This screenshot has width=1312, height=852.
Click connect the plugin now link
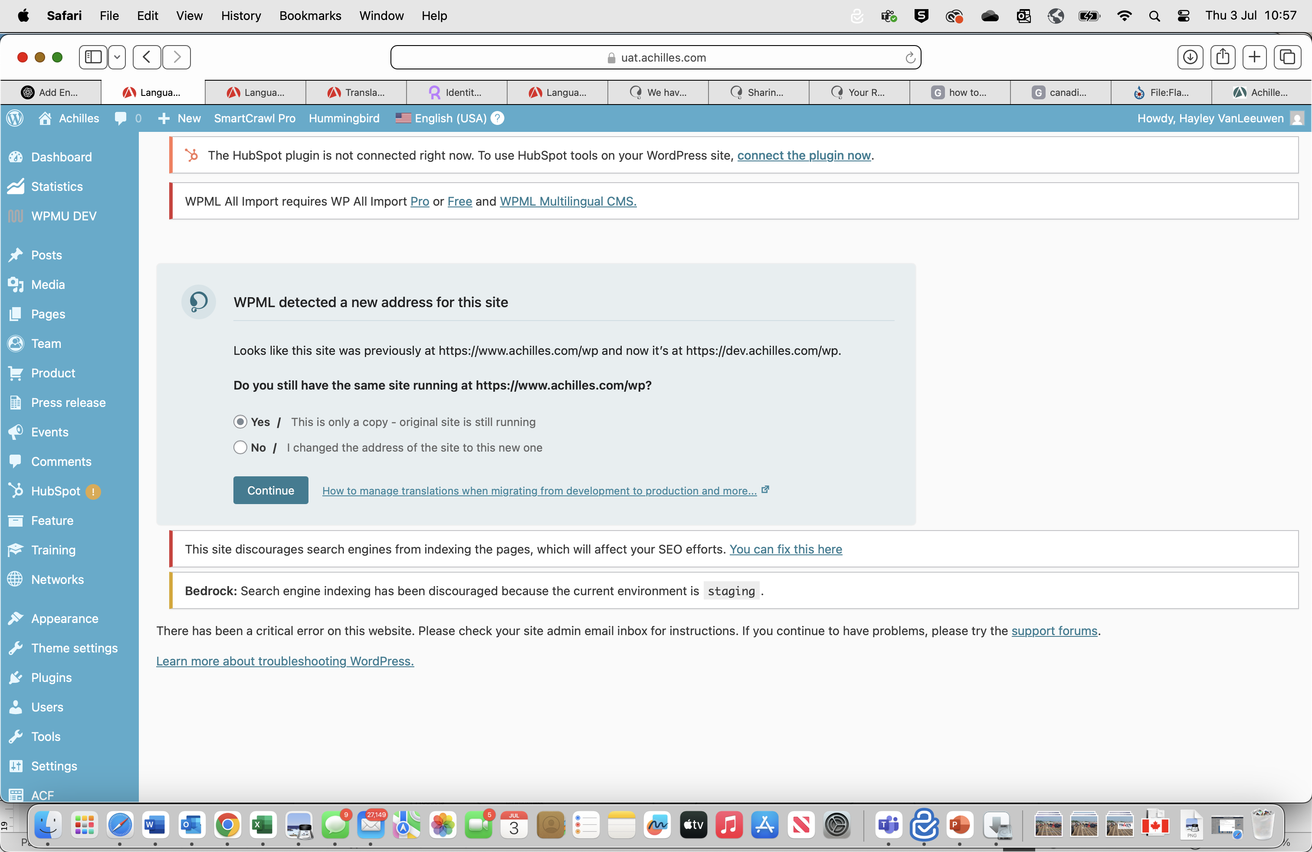[x=804, y=155]
